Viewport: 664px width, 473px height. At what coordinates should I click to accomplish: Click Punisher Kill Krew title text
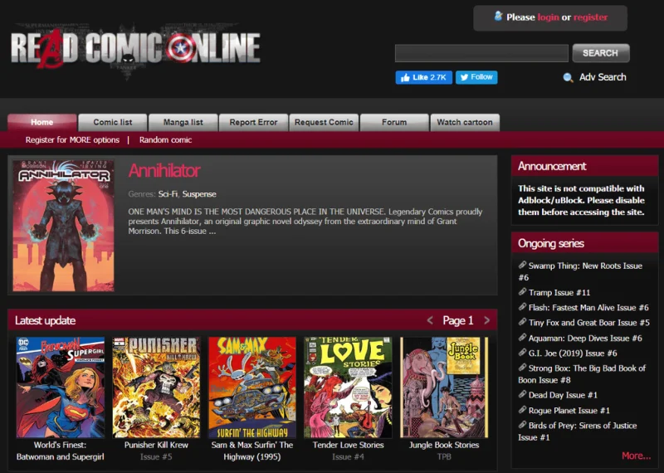[x=156, y=445]
